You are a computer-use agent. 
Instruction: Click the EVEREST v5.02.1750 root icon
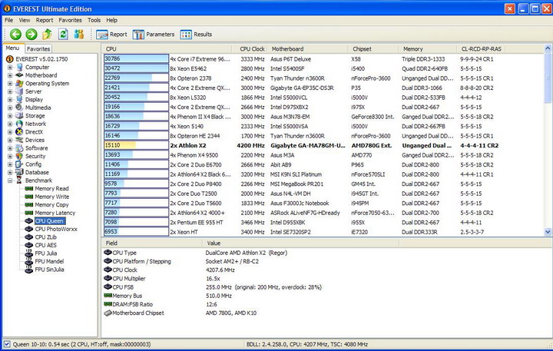pos(10,59)
